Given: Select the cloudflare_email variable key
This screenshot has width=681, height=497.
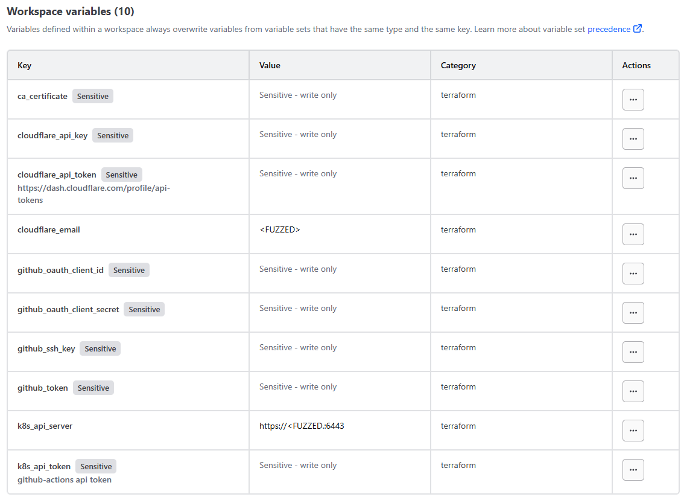Looking at the screenshot, I should (x=49, y=229).
